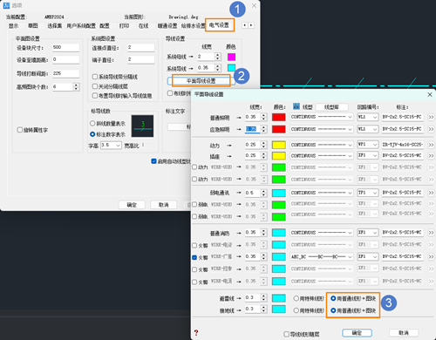This screenshot has width=436, height=340.
Task: Change the red 普通照明 color swatch
Action: [x=278, y=117]
